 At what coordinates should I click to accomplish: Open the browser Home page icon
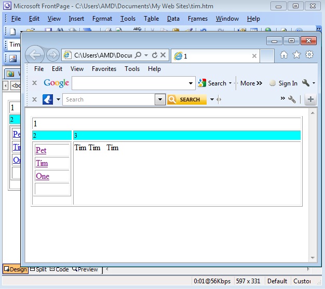coord(284,55)
